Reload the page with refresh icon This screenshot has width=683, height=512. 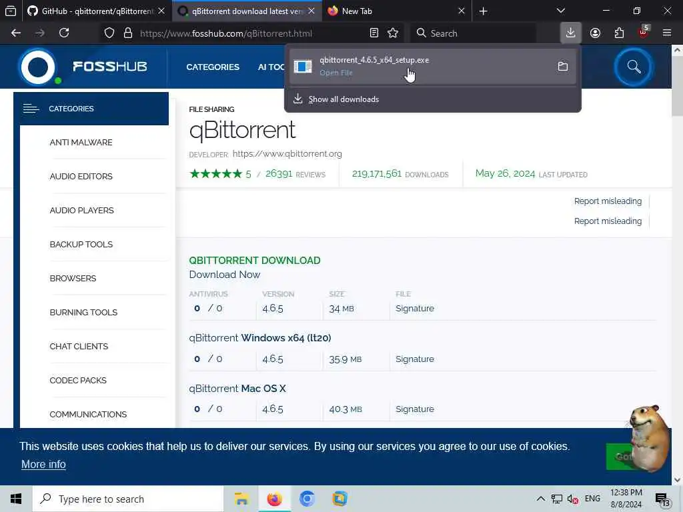pyautogui.click(x=64, y=33)
